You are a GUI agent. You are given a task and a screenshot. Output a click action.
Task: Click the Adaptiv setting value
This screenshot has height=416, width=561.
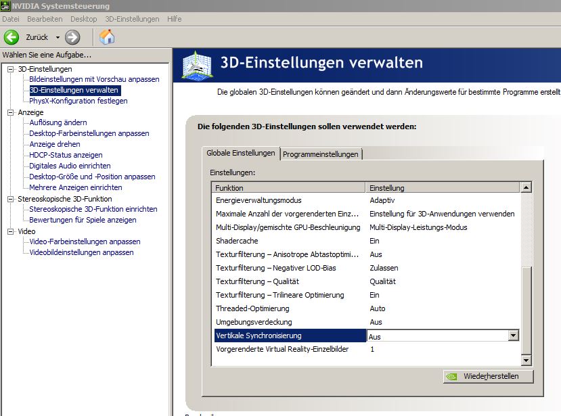pyautogui.click(x=382, y=200)
